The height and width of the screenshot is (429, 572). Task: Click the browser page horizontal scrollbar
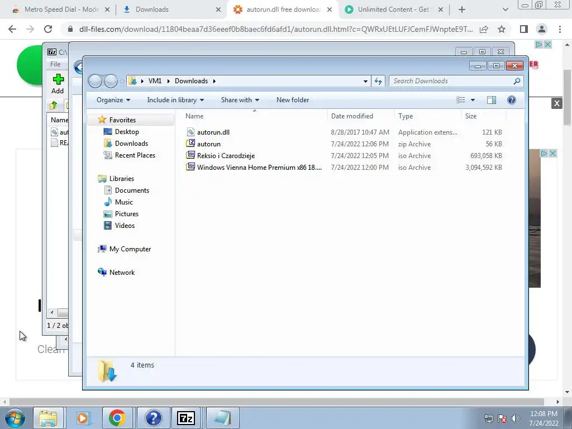pos(277,402)
